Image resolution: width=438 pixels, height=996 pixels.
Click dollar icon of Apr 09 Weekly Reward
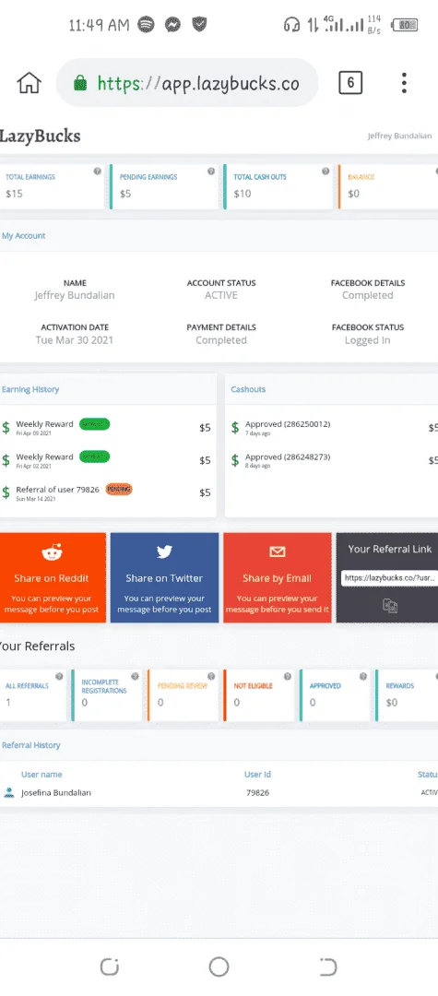pos(6,428)
